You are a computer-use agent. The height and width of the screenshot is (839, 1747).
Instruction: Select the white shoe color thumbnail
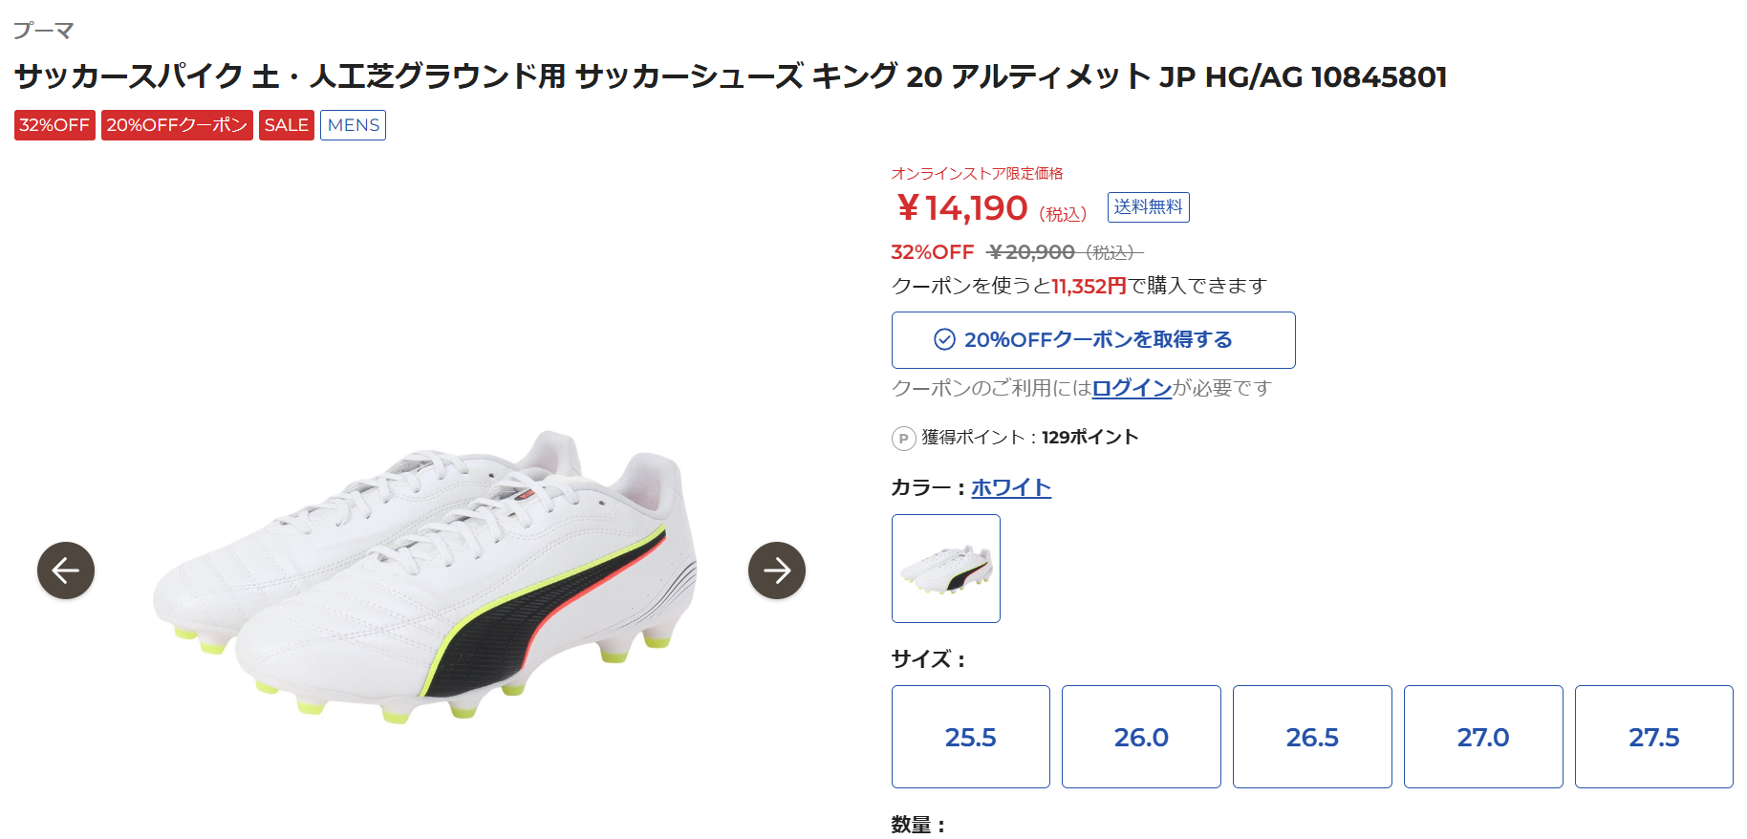pyautogui.click(x=945, y=569)
